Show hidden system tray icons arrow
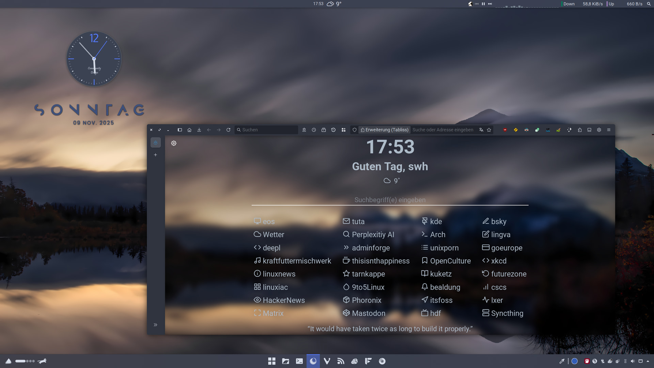This screenshot has height=368, width=654. [648, 361]
